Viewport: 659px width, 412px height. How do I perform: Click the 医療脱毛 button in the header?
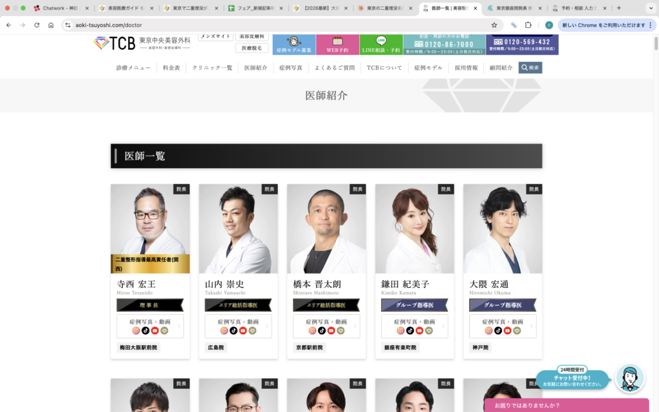click(252, 48)
